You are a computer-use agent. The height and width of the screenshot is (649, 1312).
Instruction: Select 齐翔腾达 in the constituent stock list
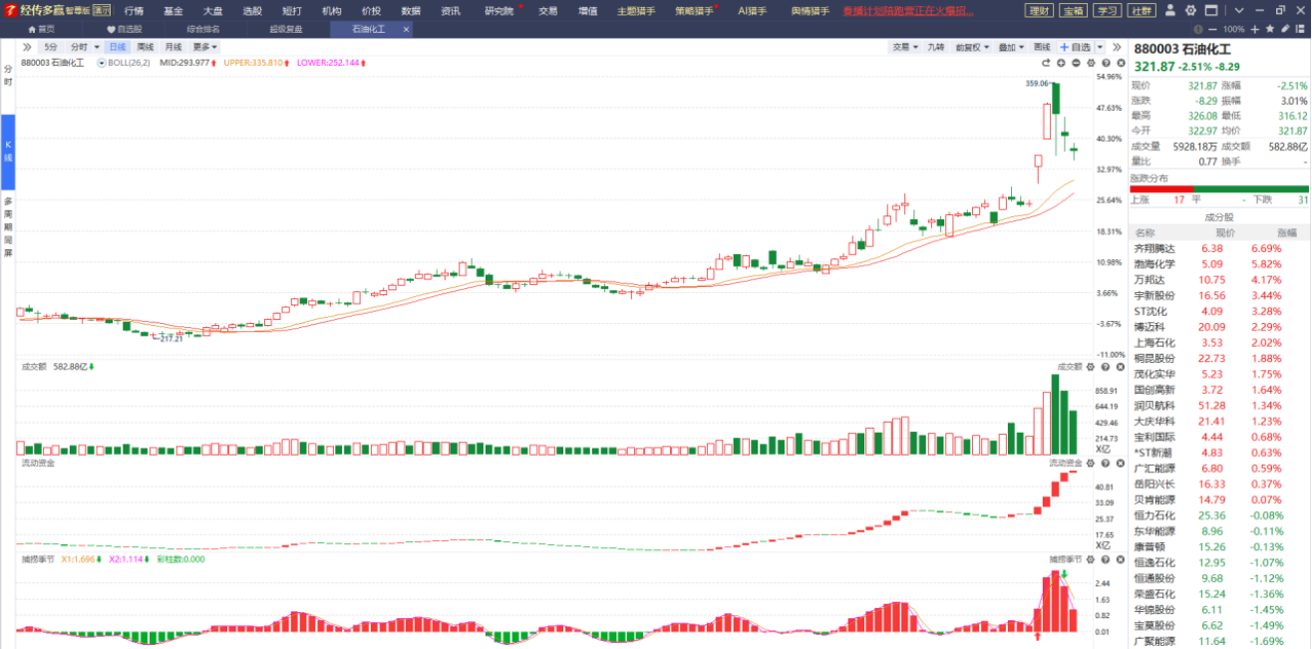click(1154, 248)
